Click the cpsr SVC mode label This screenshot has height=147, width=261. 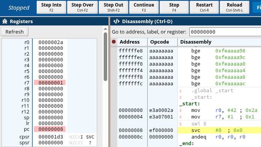tap(90, 137)
